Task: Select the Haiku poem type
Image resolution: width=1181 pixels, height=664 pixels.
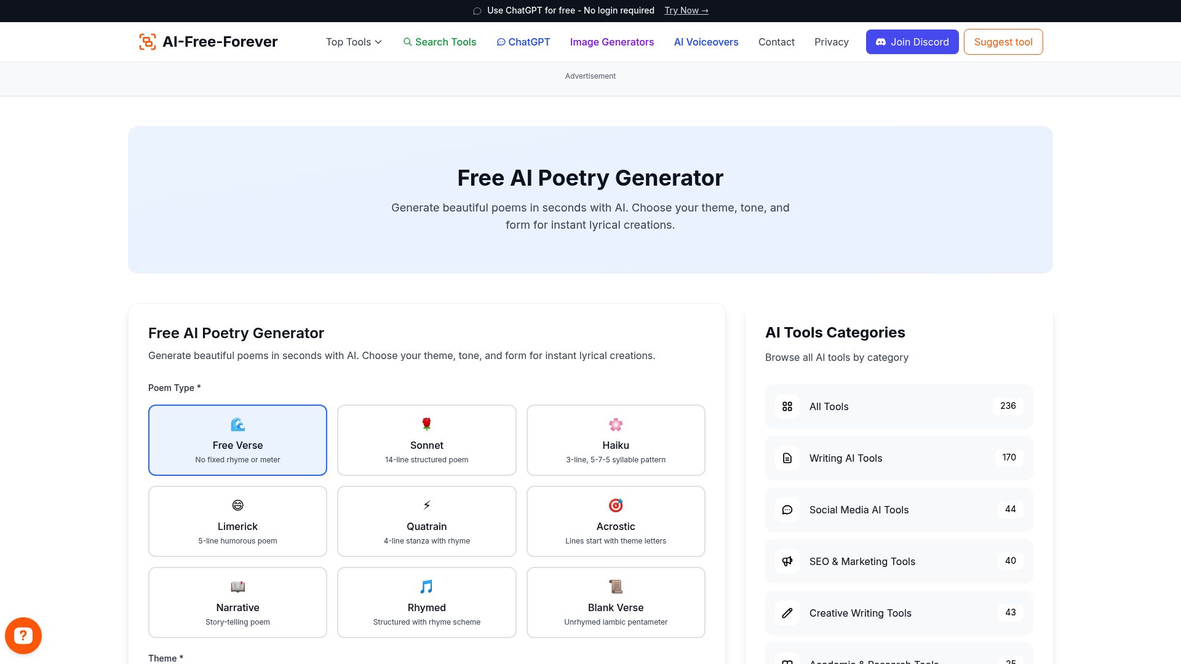Action: (616, 440)
